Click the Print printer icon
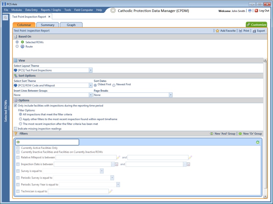This screenshot has height=204, width=273. [x=240, y=31]
